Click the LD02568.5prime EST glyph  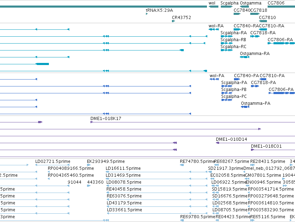(216, 206)
